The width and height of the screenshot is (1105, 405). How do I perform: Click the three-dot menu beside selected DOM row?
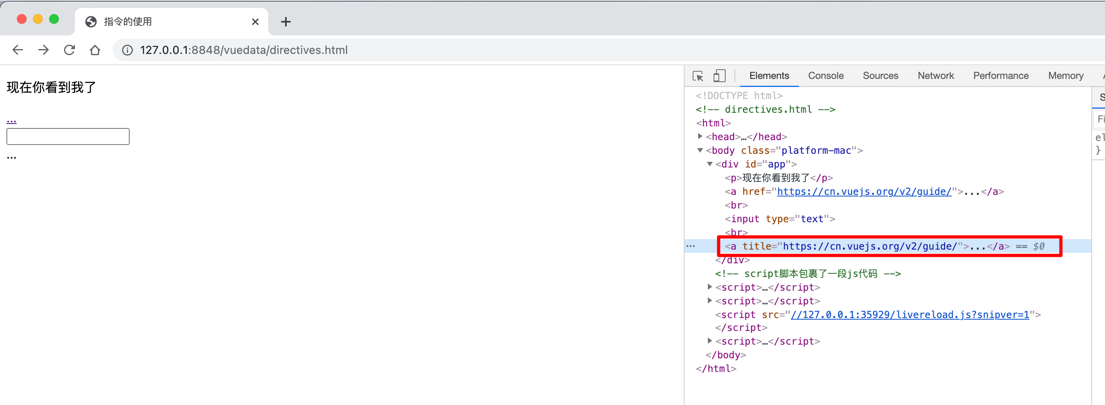coord(690,246)
